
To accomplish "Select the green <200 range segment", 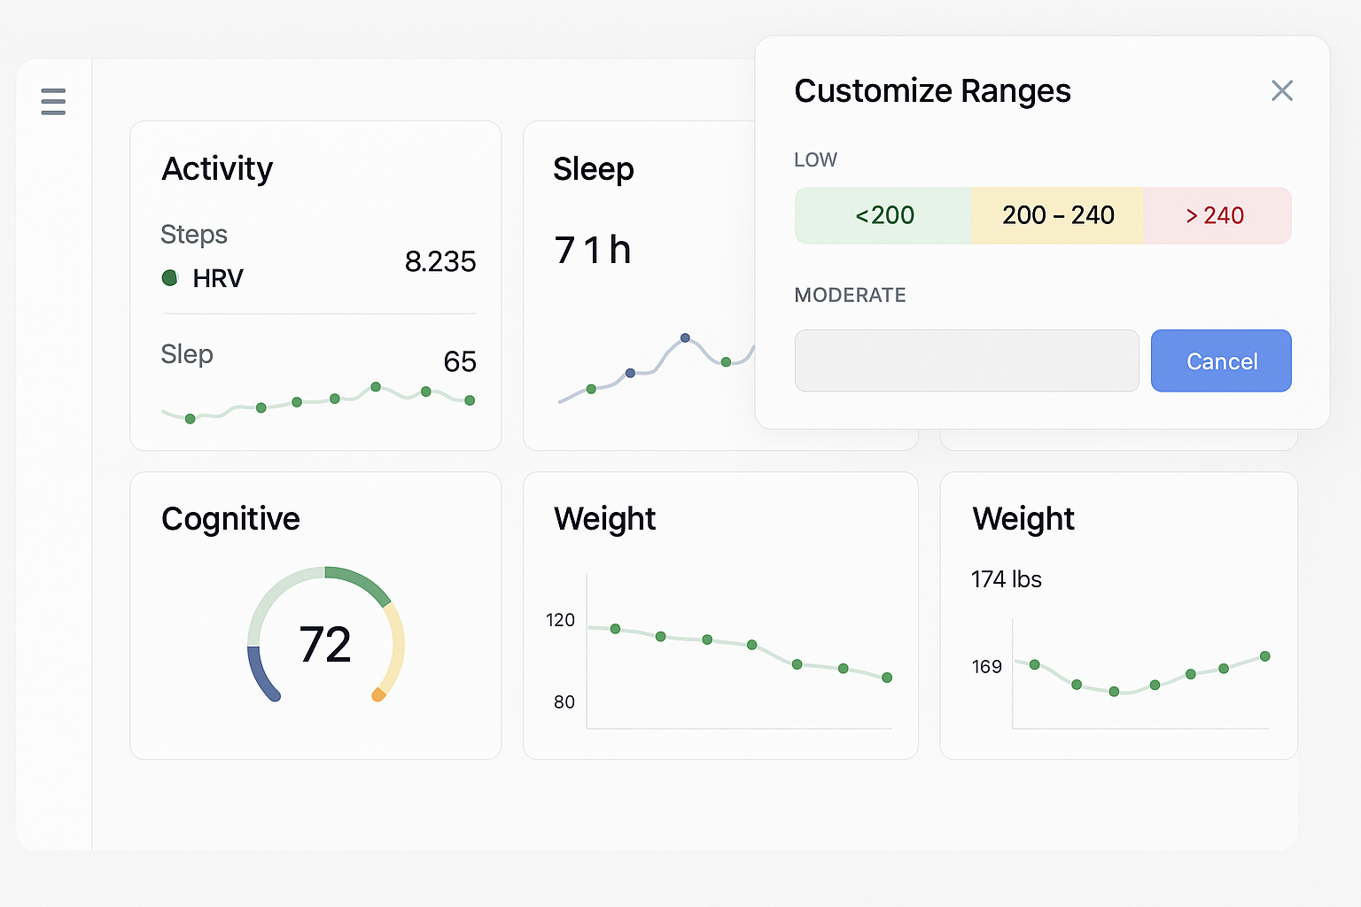I will (x=883, y=215).
